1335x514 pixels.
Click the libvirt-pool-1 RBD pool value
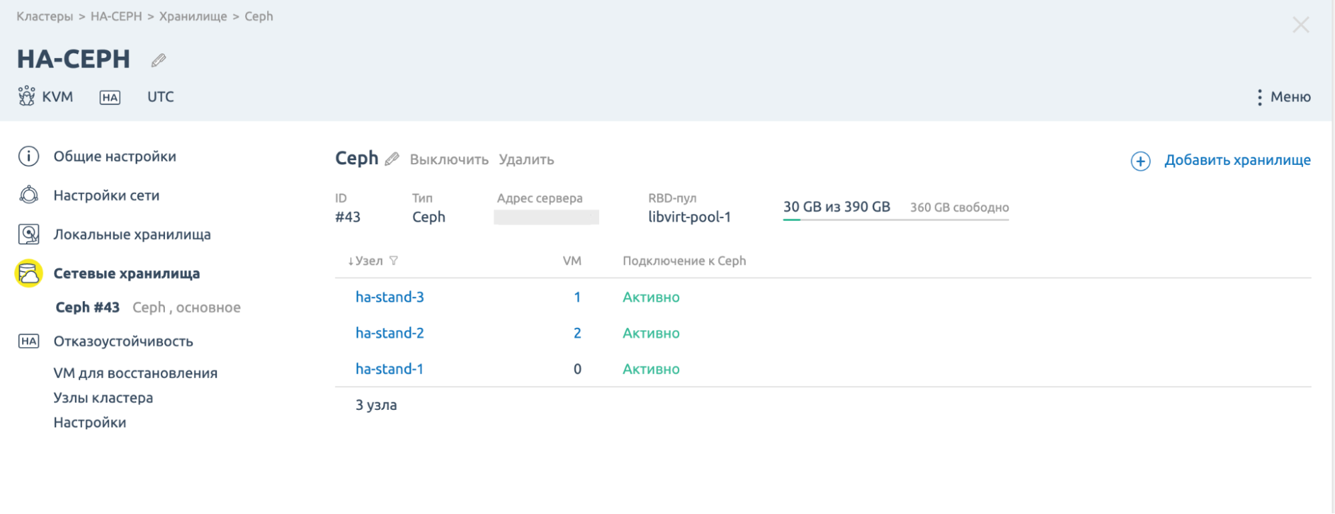click(689, 217)
